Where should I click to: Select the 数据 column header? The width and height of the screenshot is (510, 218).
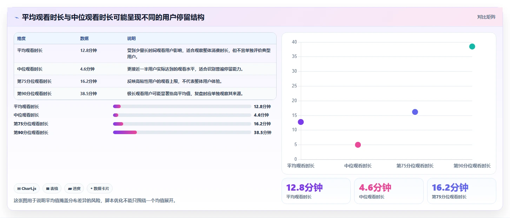[84, 39]
